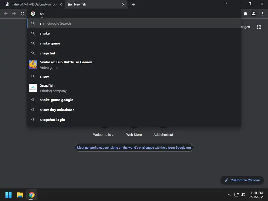Select the 'snake' suggestion
The width and height of the screenshot is (268, 201).
(x=134, y=33)
